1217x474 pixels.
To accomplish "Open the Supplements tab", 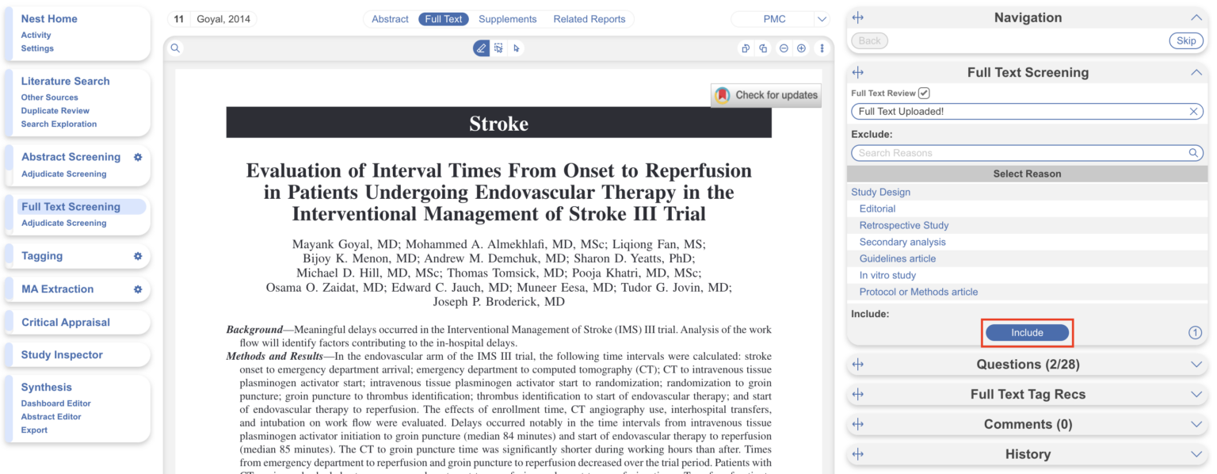I will [507, 19].
